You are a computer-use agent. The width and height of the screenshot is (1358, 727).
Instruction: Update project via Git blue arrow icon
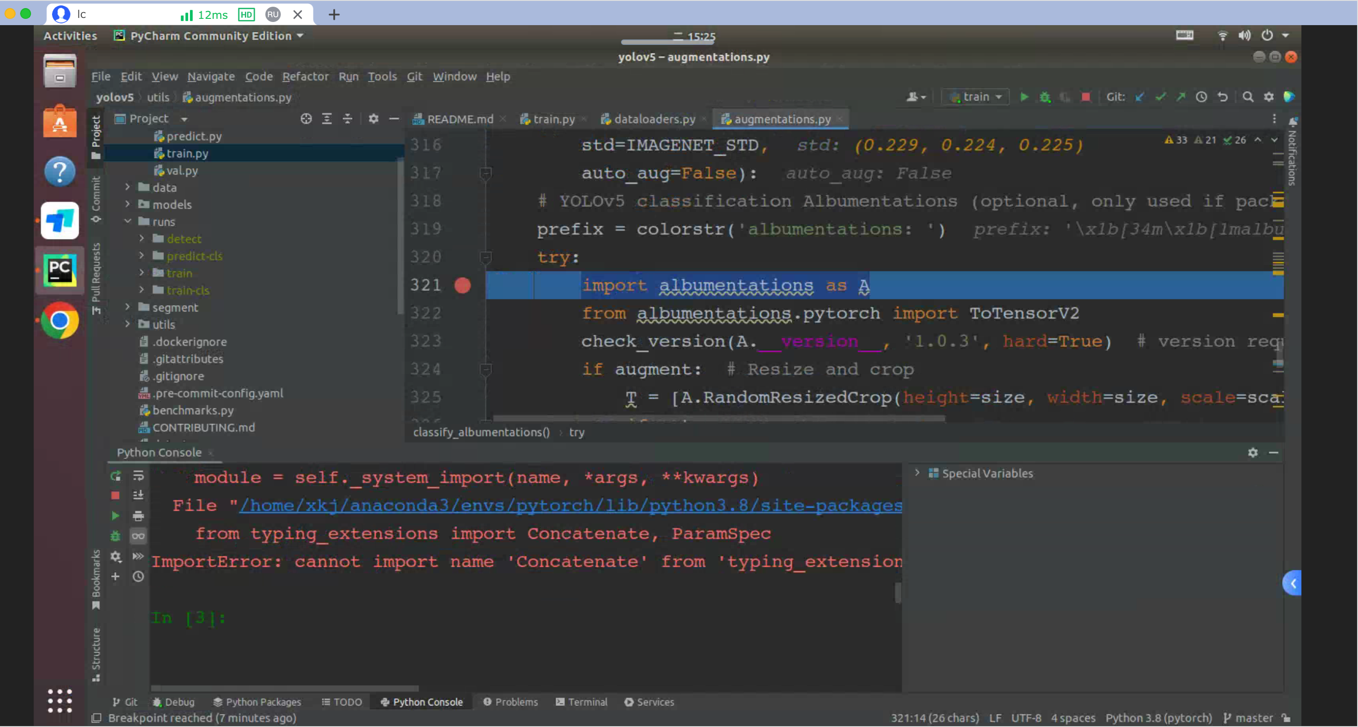click(1140, 97)
